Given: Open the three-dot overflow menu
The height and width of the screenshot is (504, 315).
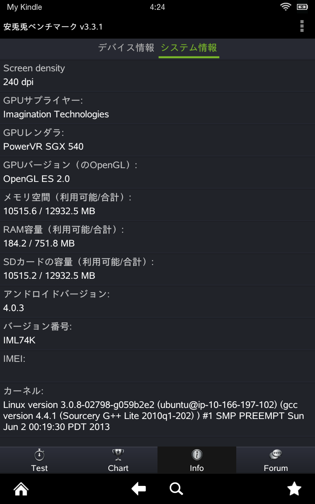Looking at the screenshot, I should [302, 26].
